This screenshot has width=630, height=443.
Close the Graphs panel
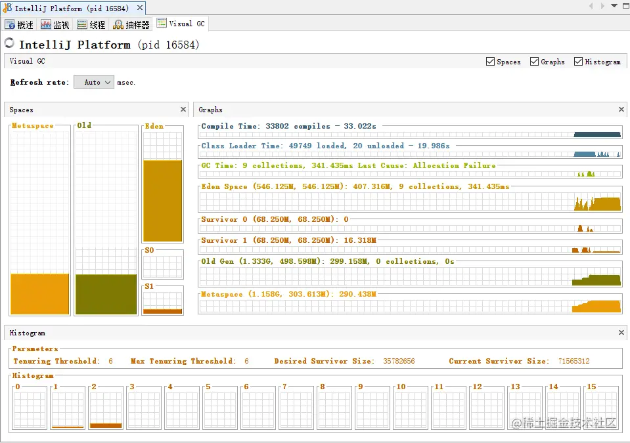coord(621,109)
